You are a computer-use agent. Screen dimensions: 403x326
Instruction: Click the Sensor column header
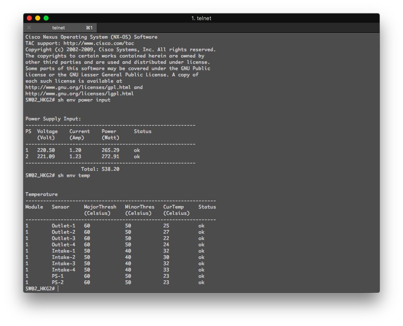tap(60, 207)
